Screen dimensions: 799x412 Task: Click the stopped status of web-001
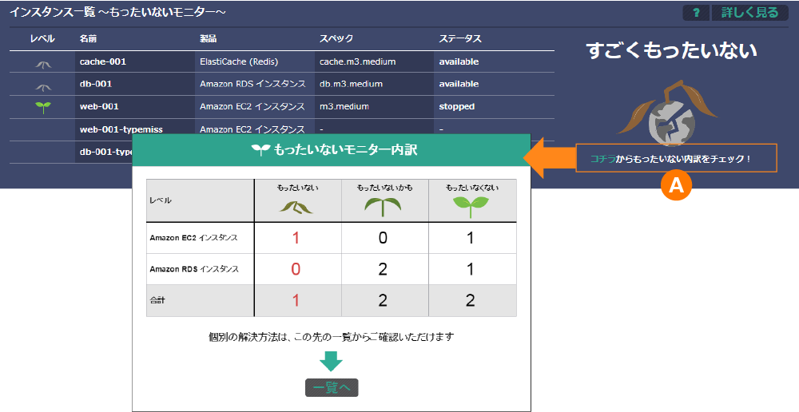[457, 106]
